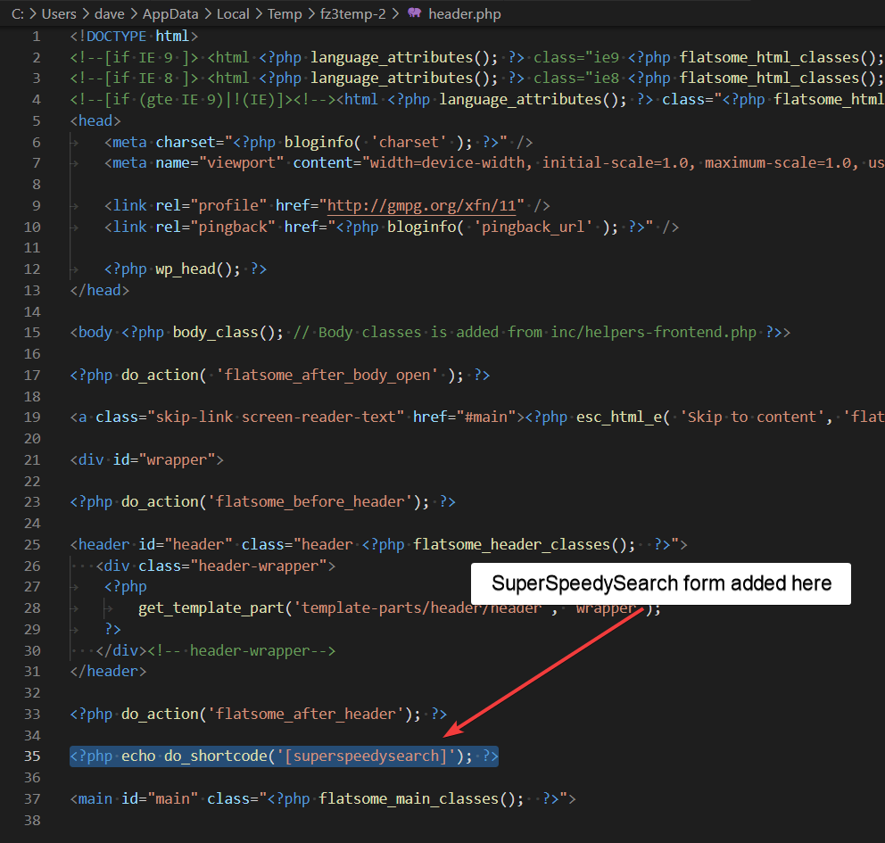The width and height of the screenshot is (885, 843).
Task: Click the '[superspeedysearch]' shortcode string
Action: [366, 756]
